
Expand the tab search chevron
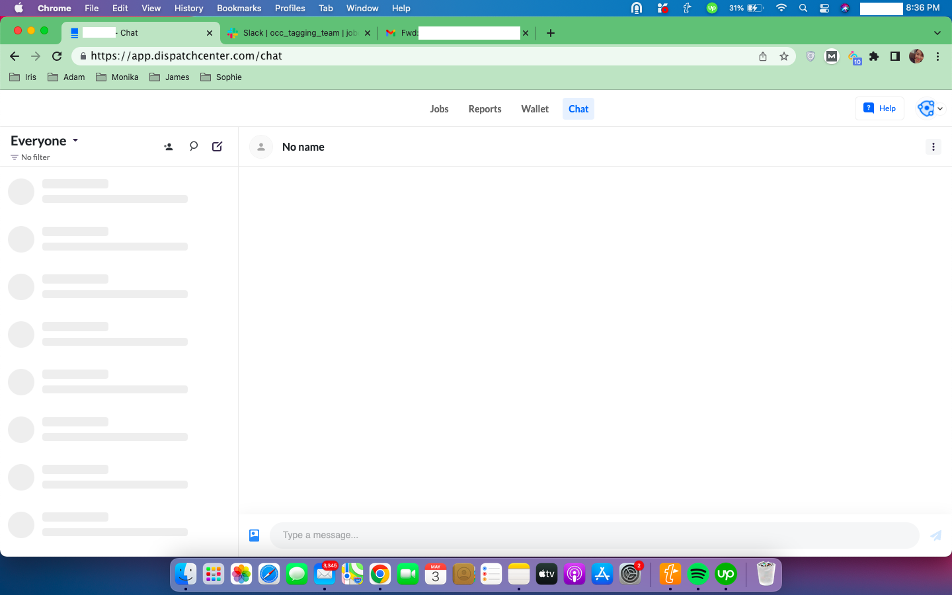[937, 33]
